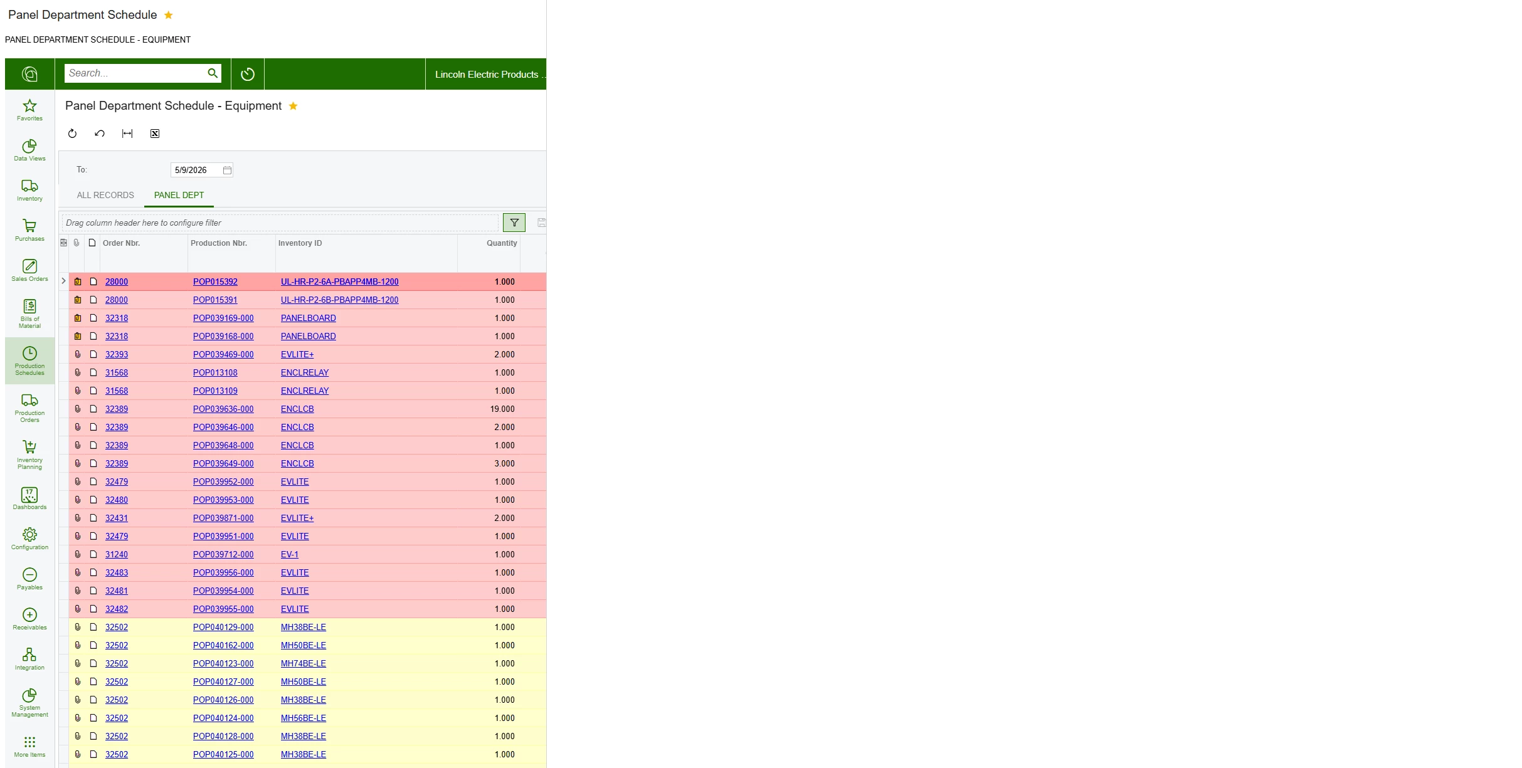Screen dimensions: 1522x768
Task: Switch to the ALL RECORDS tab
Action: (105, 195)
